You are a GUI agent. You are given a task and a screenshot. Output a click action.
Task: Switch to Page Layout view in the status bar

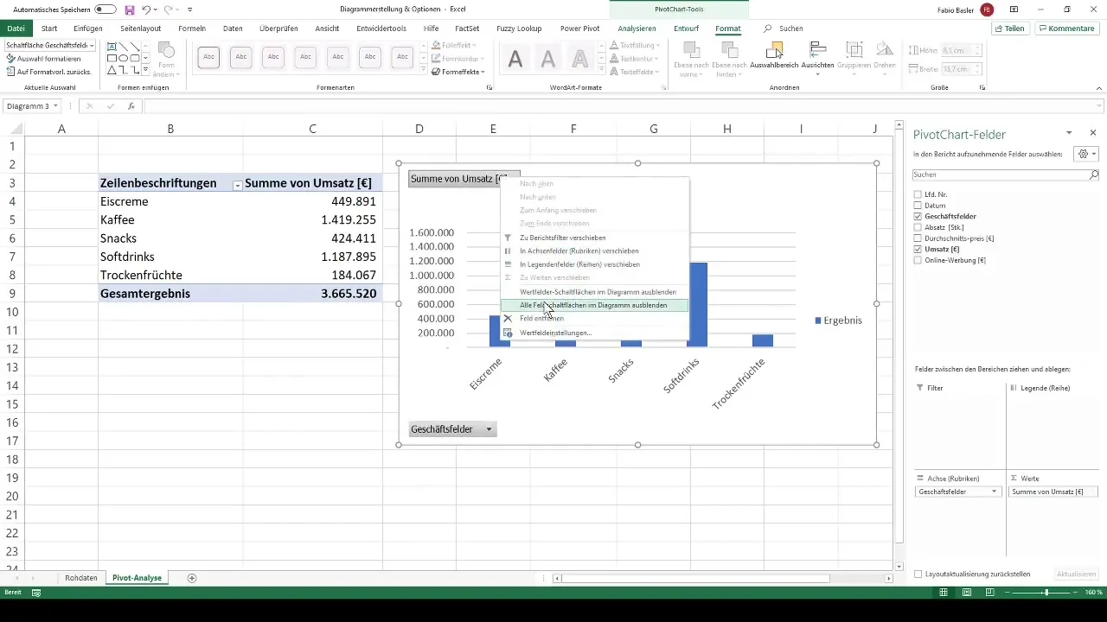[966, 593]
